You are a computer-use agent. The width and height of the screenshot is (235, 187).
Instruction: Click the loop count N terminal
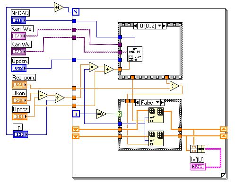point(76,12)
